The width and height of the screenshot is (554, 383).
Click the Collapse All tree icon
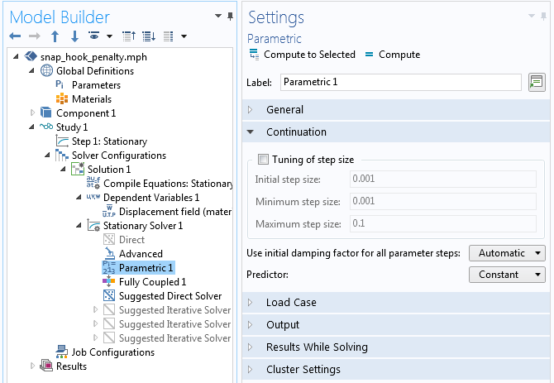pyautogui.click(x=130, y=36)
